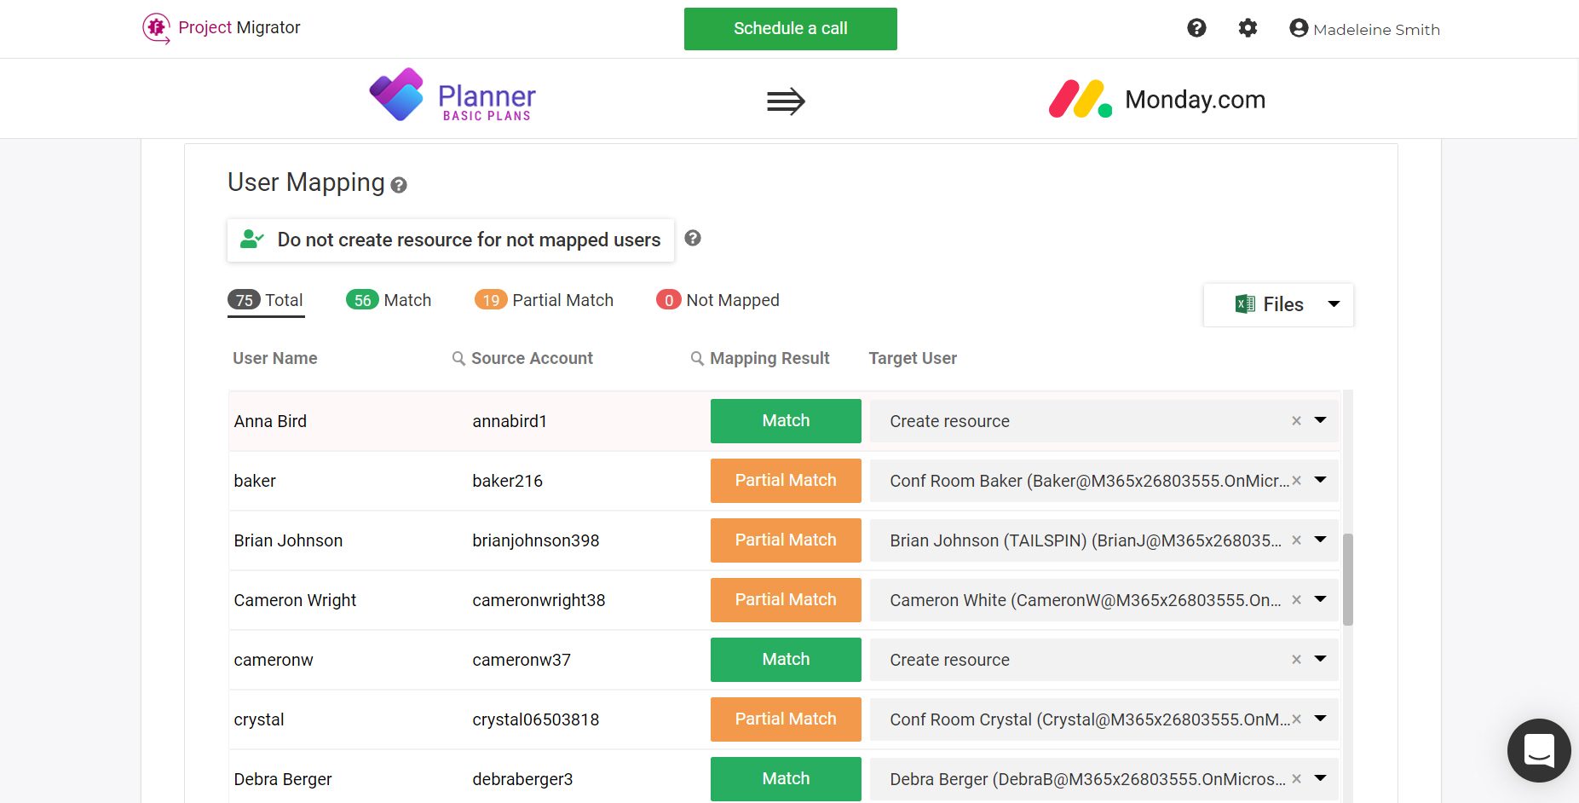Click Partial Match button for crystal

(x=786, y=719)
